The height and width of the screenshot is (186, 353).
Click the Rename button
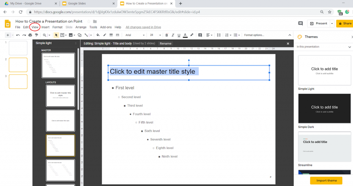[x=165, y=43]
